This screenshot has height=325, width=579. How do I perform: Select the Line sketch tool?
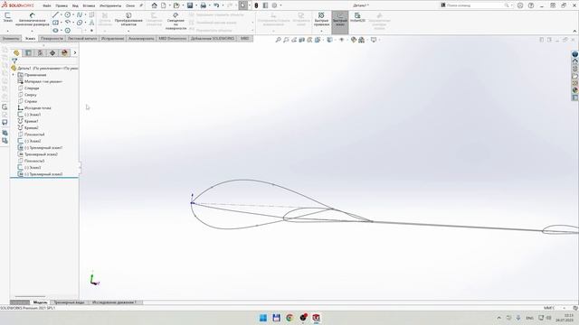click(55, 14)
